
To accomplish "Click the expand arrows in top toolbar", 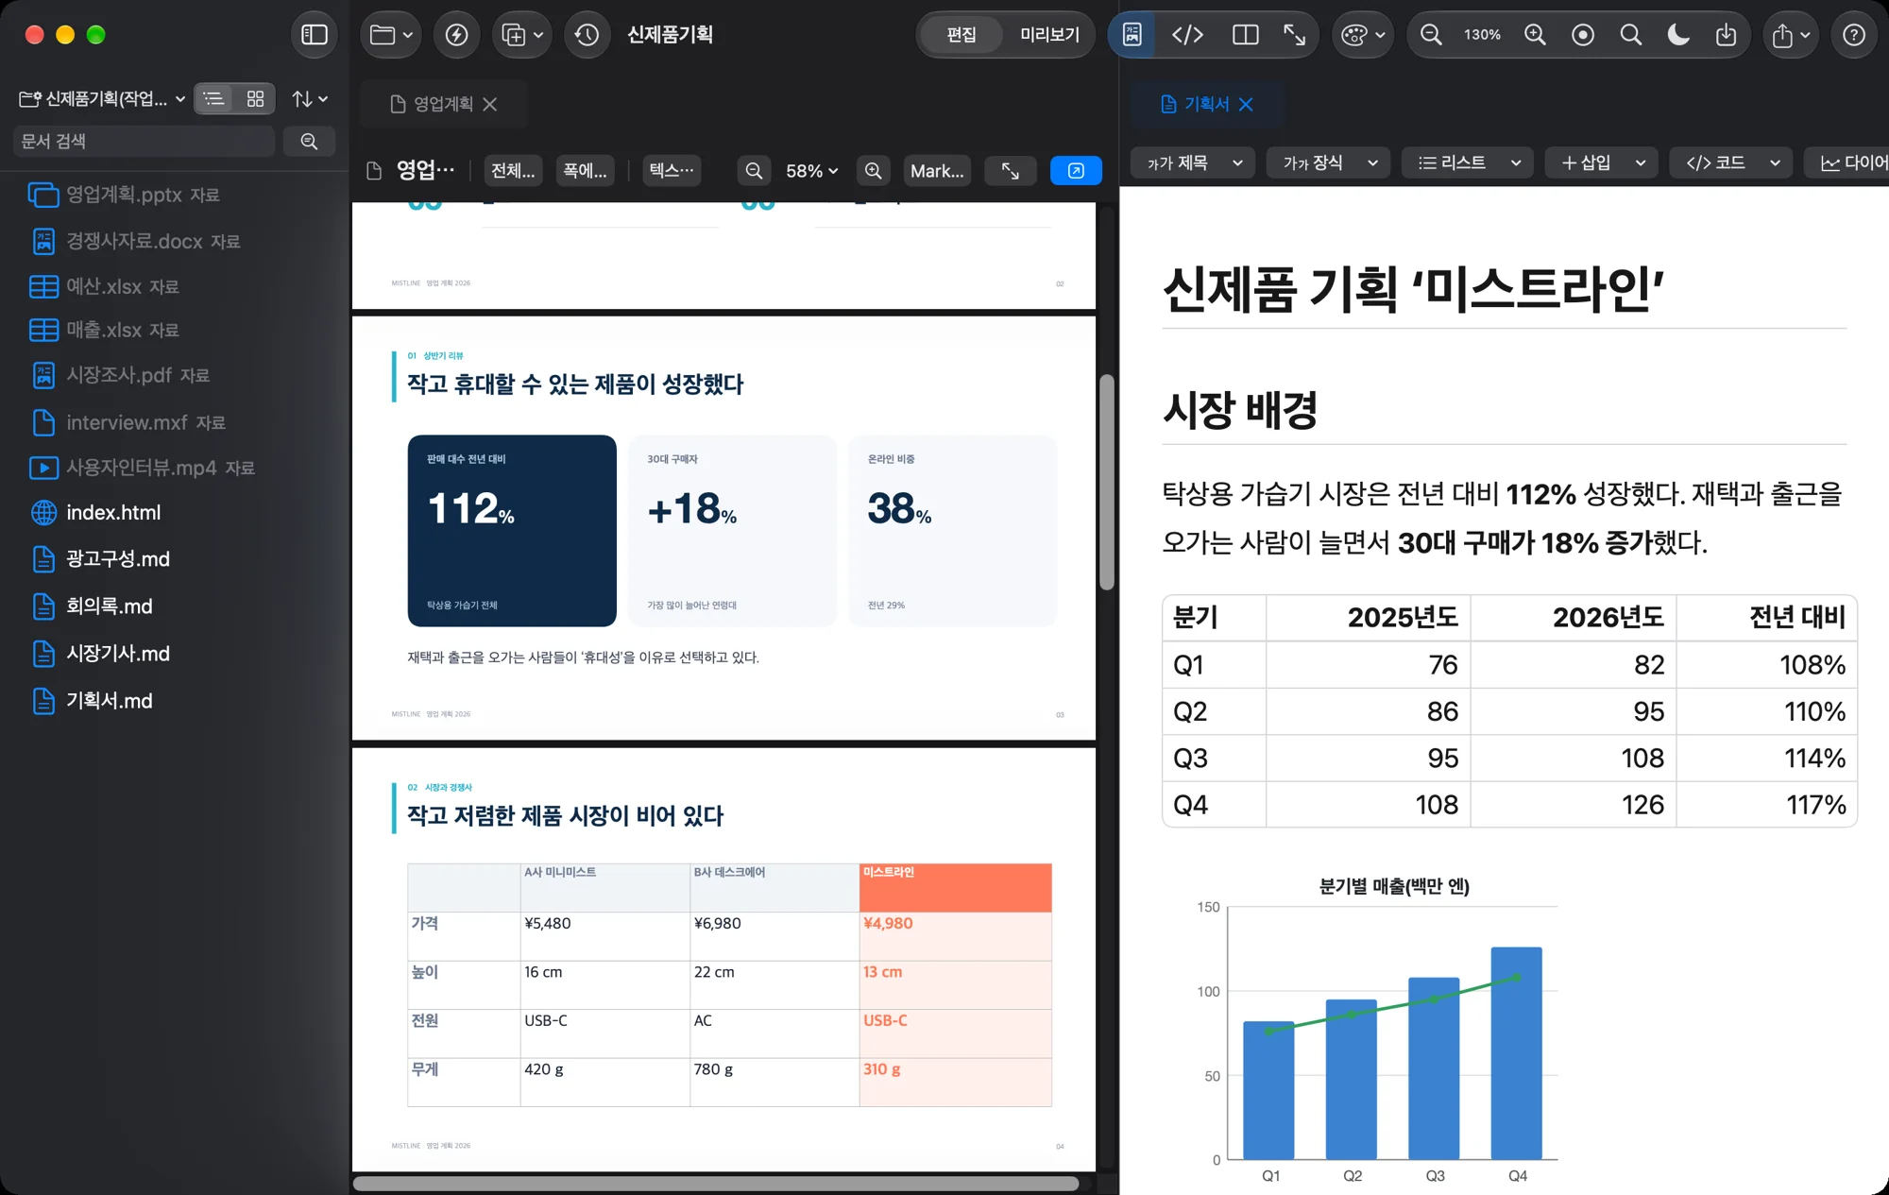I will (1294, 35).
